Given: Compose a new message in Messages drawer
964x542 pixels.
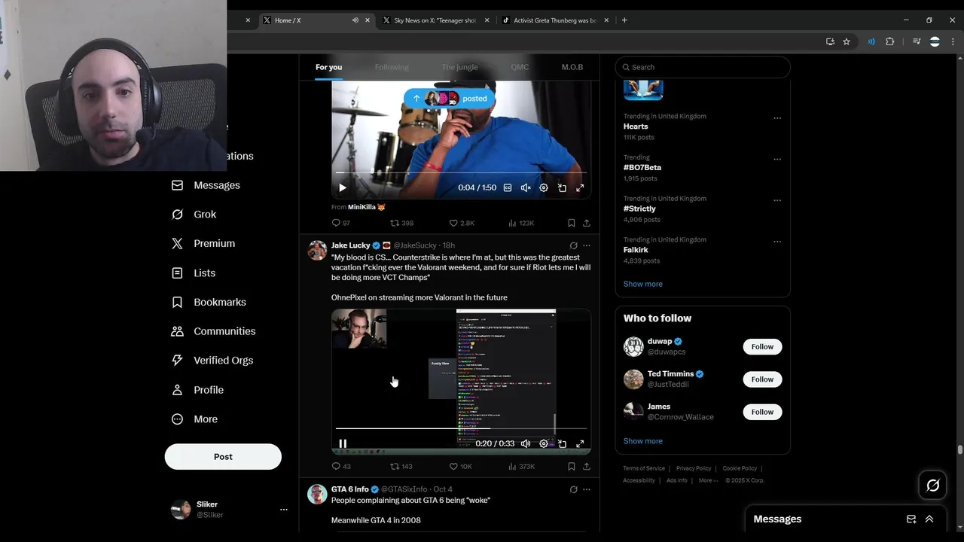Looking at the screenshot, I should pos(911,519).
